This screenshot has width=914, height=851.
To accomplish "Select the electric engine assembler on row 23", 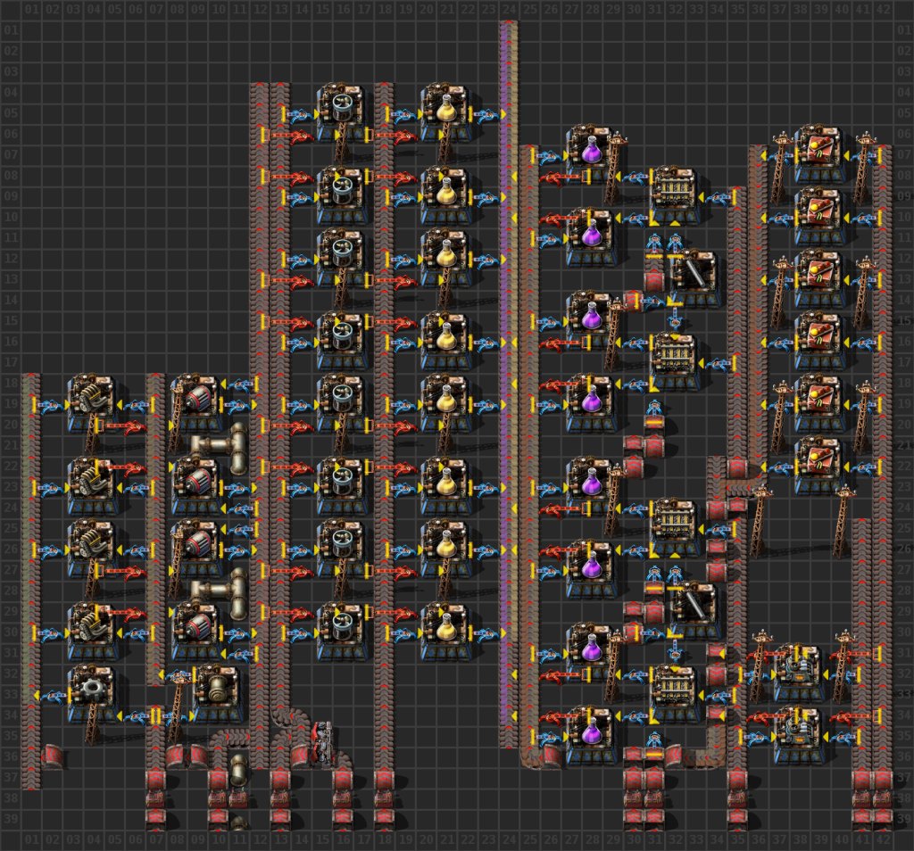I will [197, 487].
